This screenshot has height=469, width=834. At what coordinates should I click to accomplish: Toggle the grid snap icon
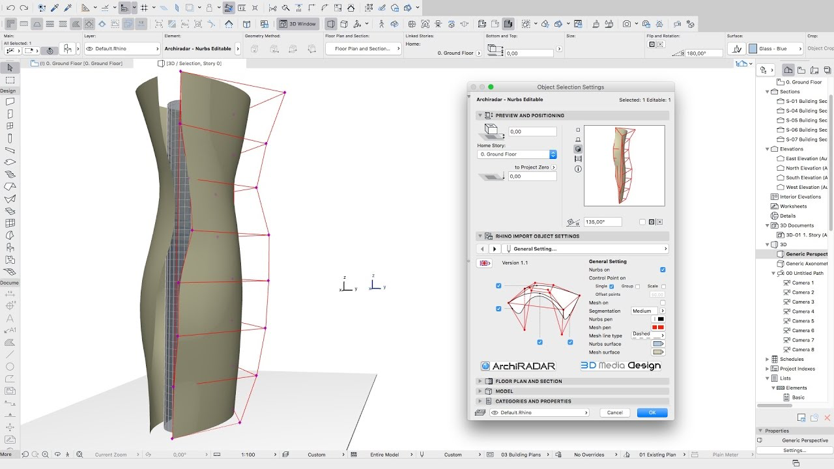coord(143,8)
